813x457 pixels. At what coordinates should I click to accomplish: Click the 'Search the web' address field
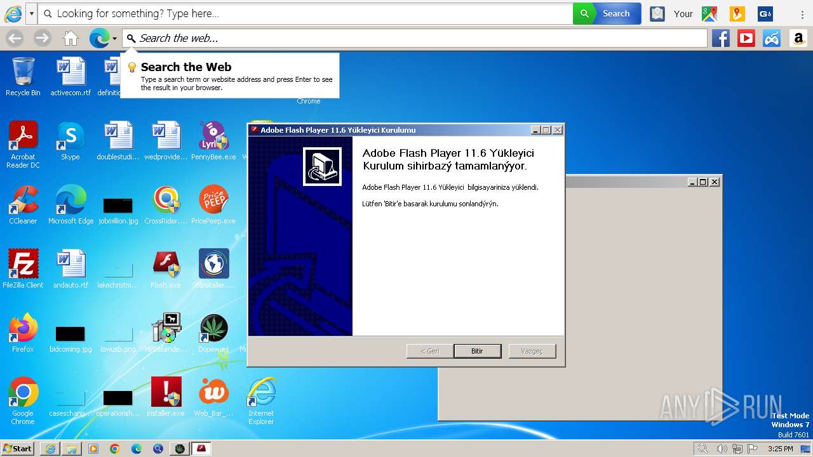click(x=415, y=38)
